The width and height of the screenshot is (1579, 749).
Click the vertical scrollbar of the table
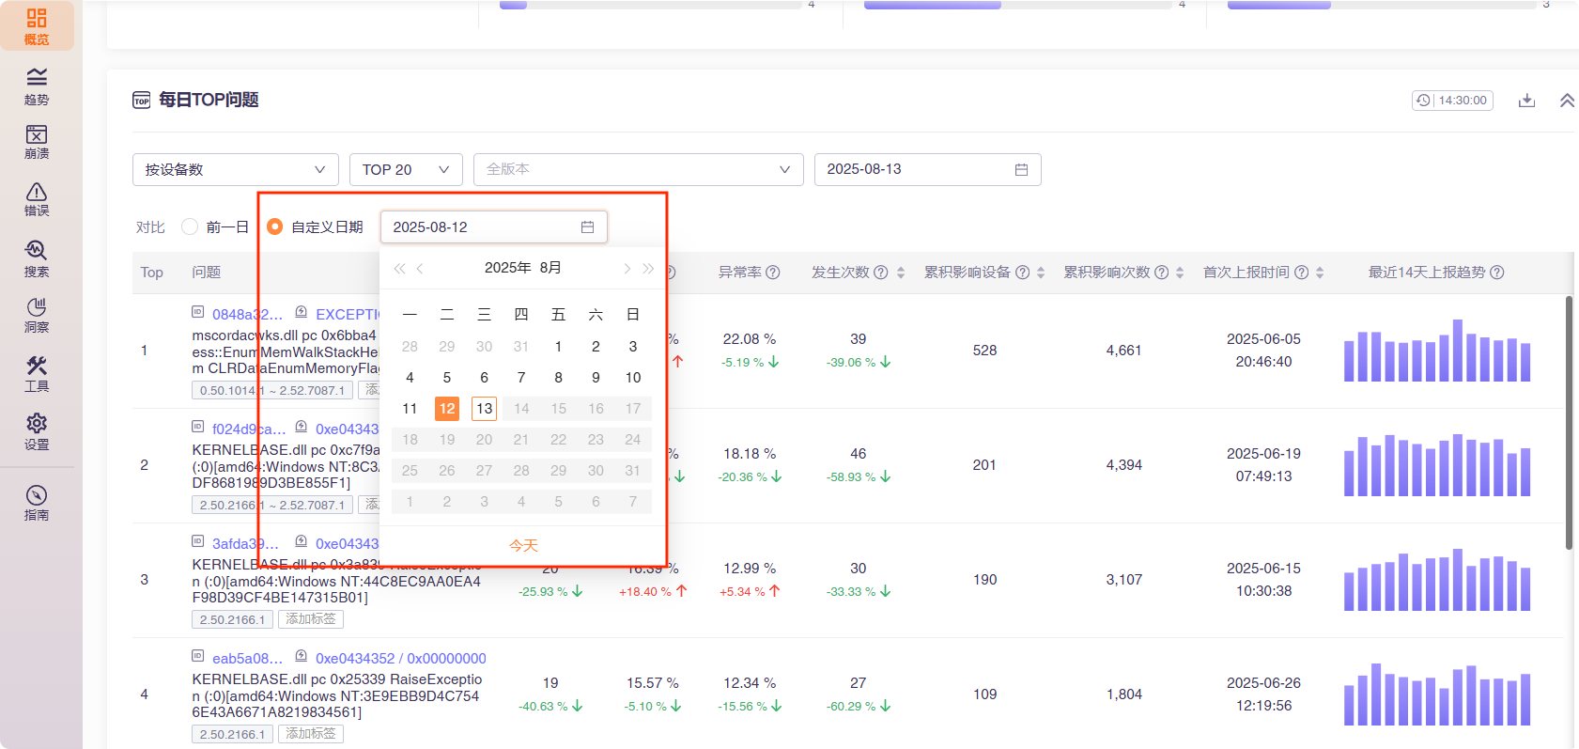pos(1569,423)
